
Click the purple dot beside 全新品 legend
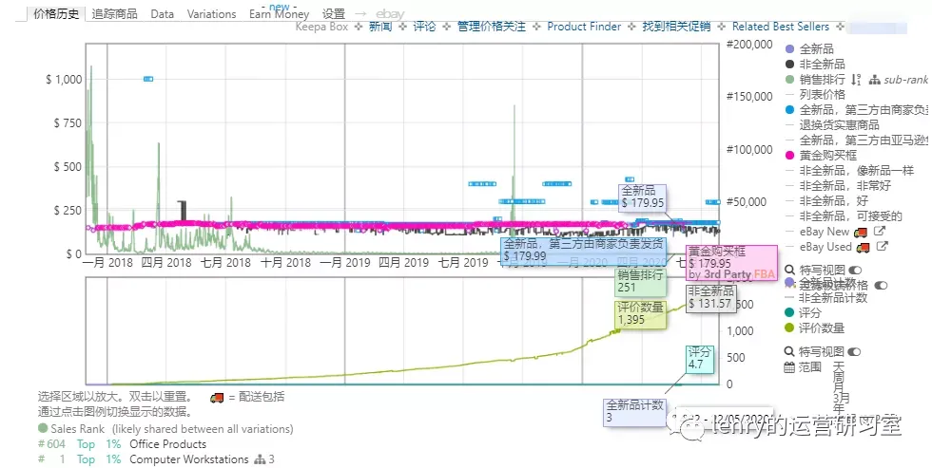[790, 49]
